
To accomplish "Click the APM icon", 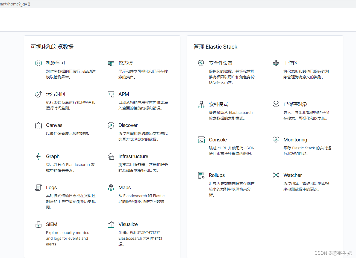I will pos(111,94).
